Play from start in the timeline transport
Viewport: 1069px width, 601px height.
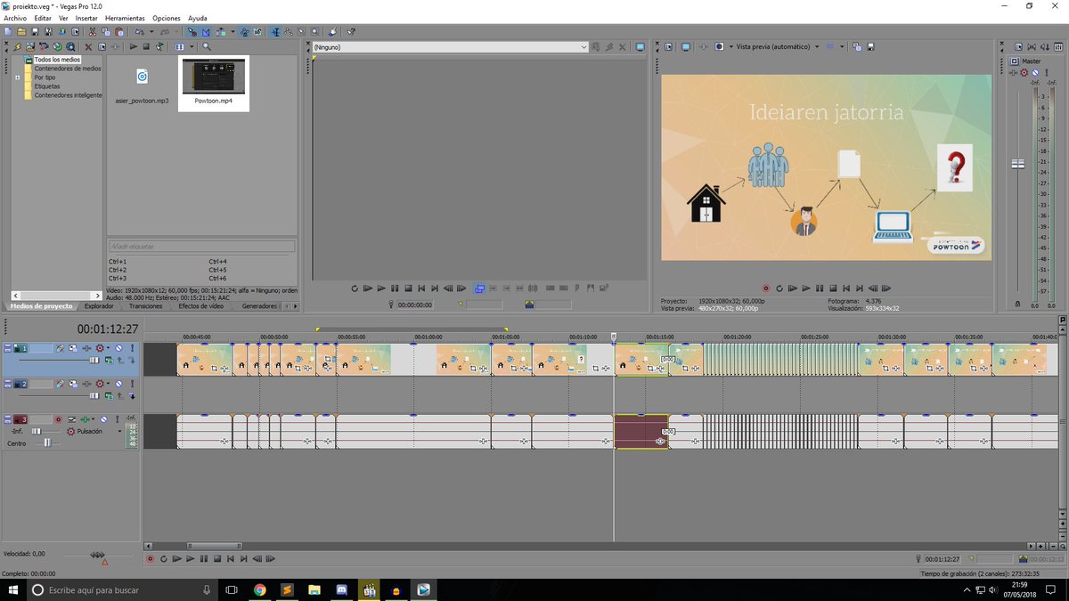(176, 558)
